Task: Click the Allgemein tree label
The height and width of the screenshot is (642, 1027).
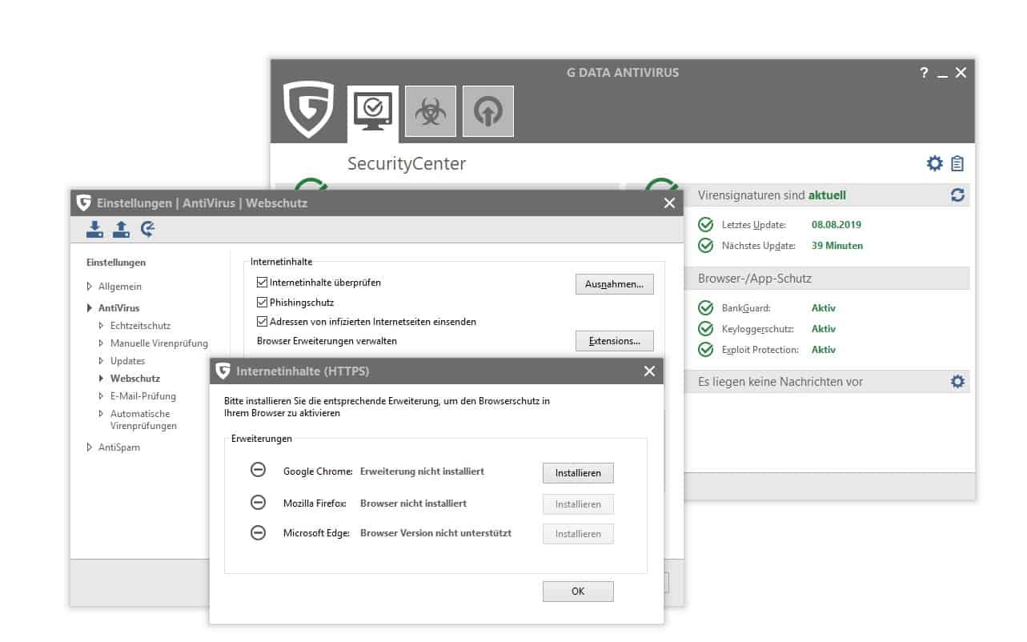Action: (120, 287)
